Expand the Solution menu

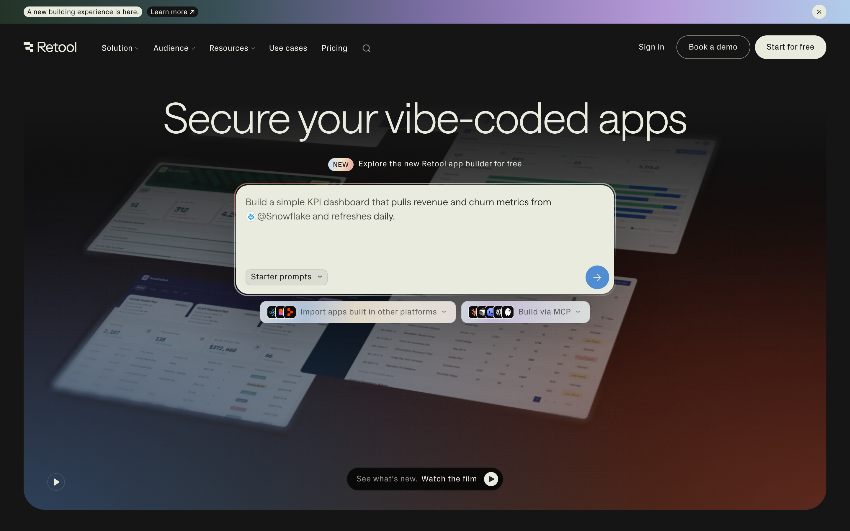120,48
